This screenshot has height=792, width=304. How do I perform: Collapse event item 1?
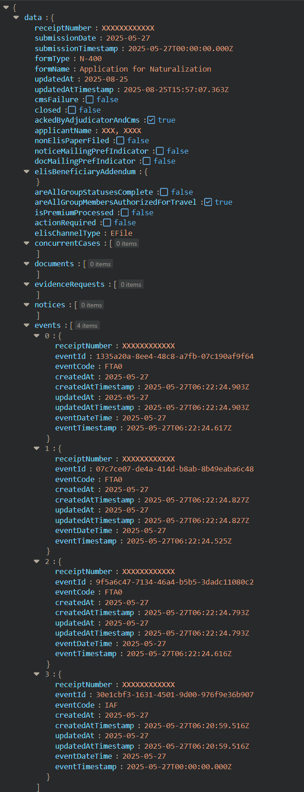point(37,448)
